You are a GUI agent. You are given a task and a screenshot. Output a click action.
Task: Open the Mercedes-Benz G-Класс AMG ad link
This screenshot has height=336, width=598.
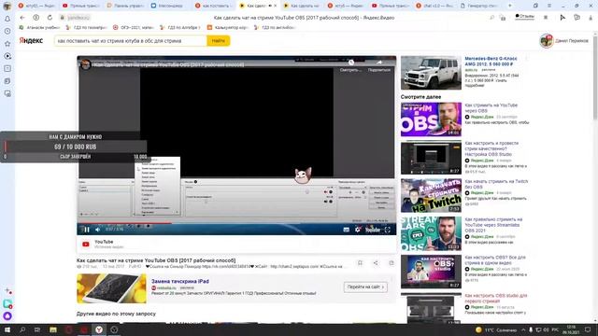click(491, 62)
